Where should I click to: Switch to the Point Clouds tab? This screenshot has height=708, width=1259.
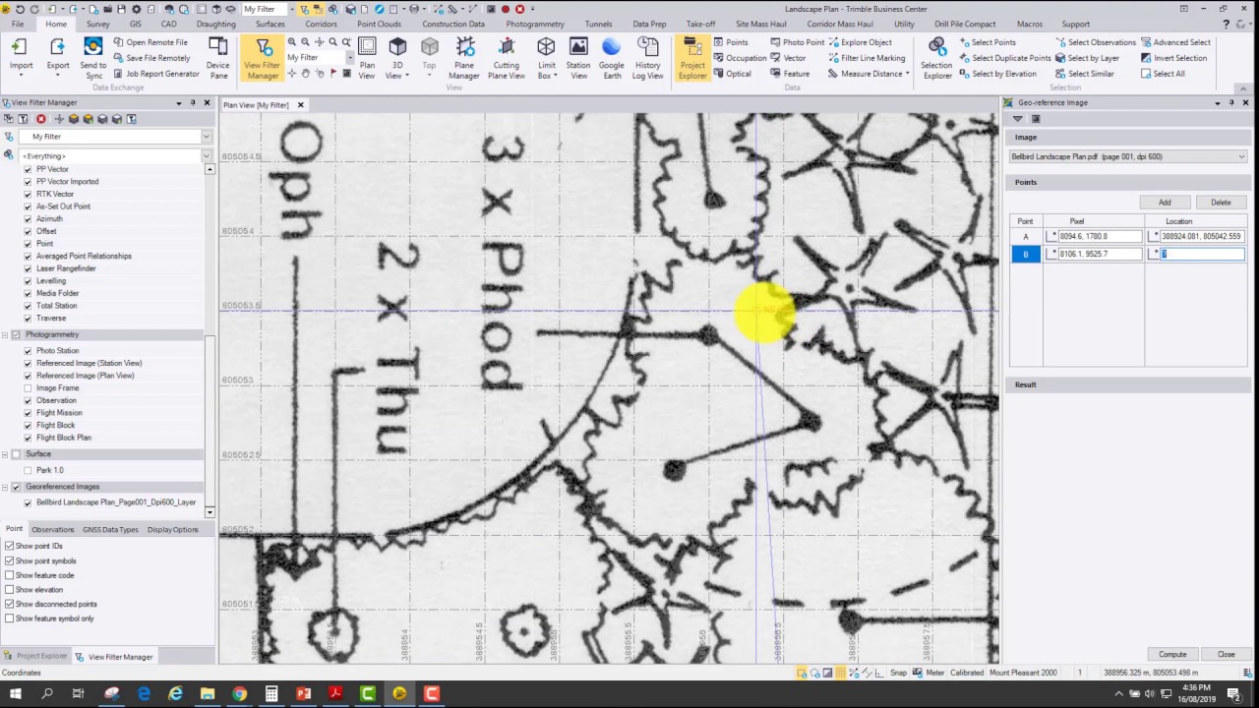click(x=379, y=24)
